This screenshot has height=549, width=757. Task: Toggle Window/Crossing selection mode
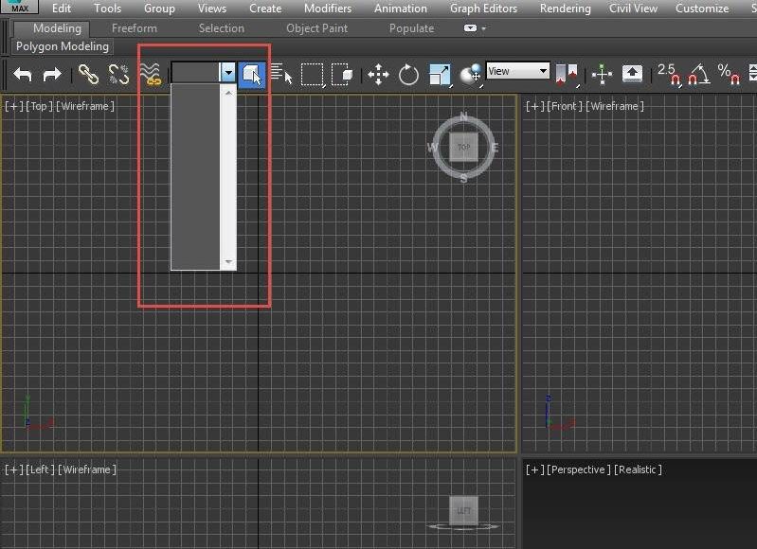[342, 74]
